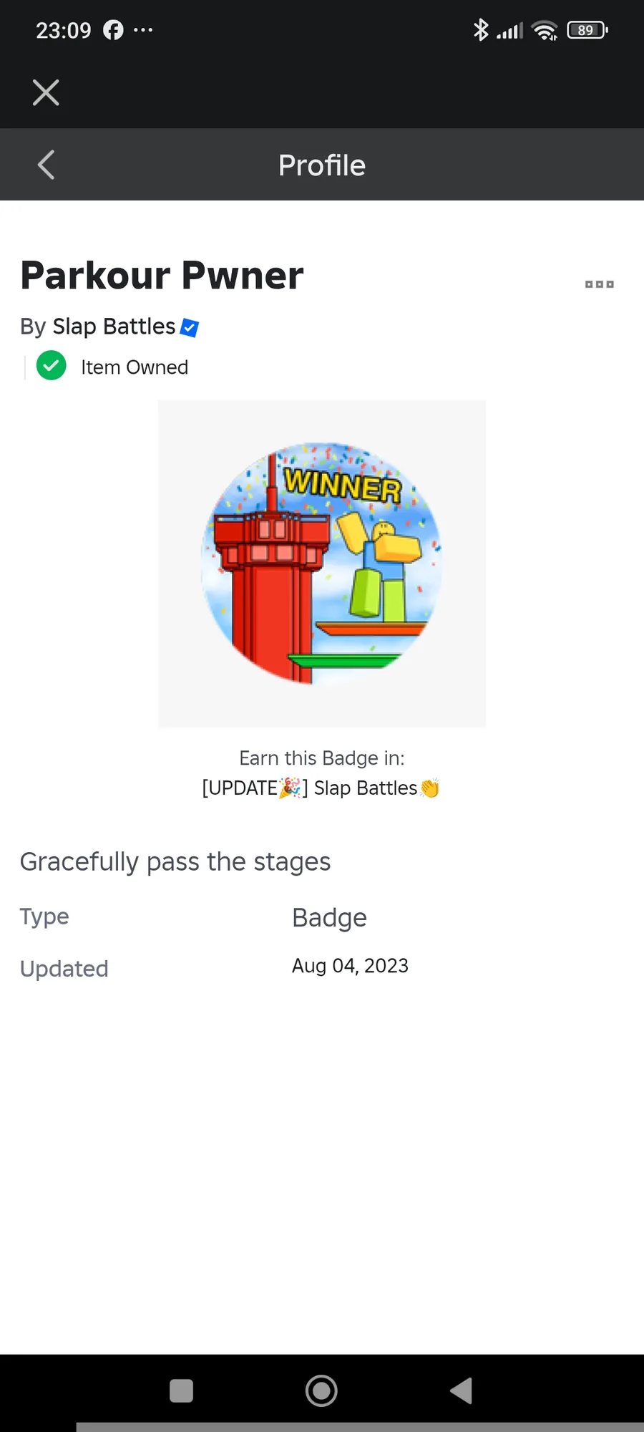This screenshot has height=1432, width=644.
Task: Tap the green Item Owned checkmark icon
Action: [x=52, y=366]
